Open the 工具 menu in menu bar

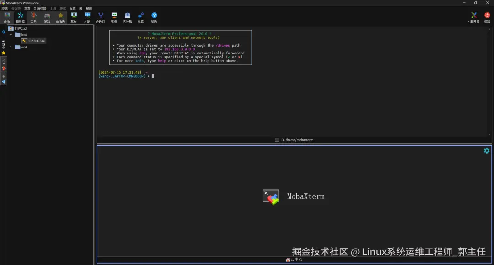pyautogui.click(x=53, y=9)
